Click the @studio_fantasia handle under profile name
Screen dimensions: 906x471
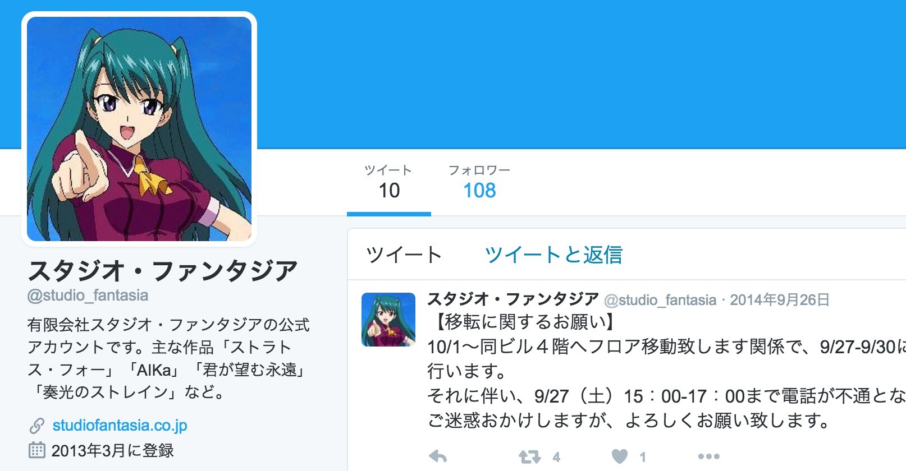pos(88,295)
